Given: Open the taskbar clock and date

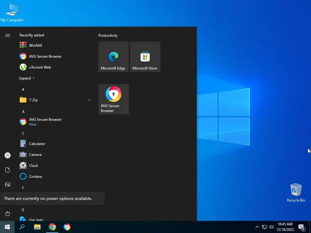Looking at the screenshot, I should (x=285, y=227).
